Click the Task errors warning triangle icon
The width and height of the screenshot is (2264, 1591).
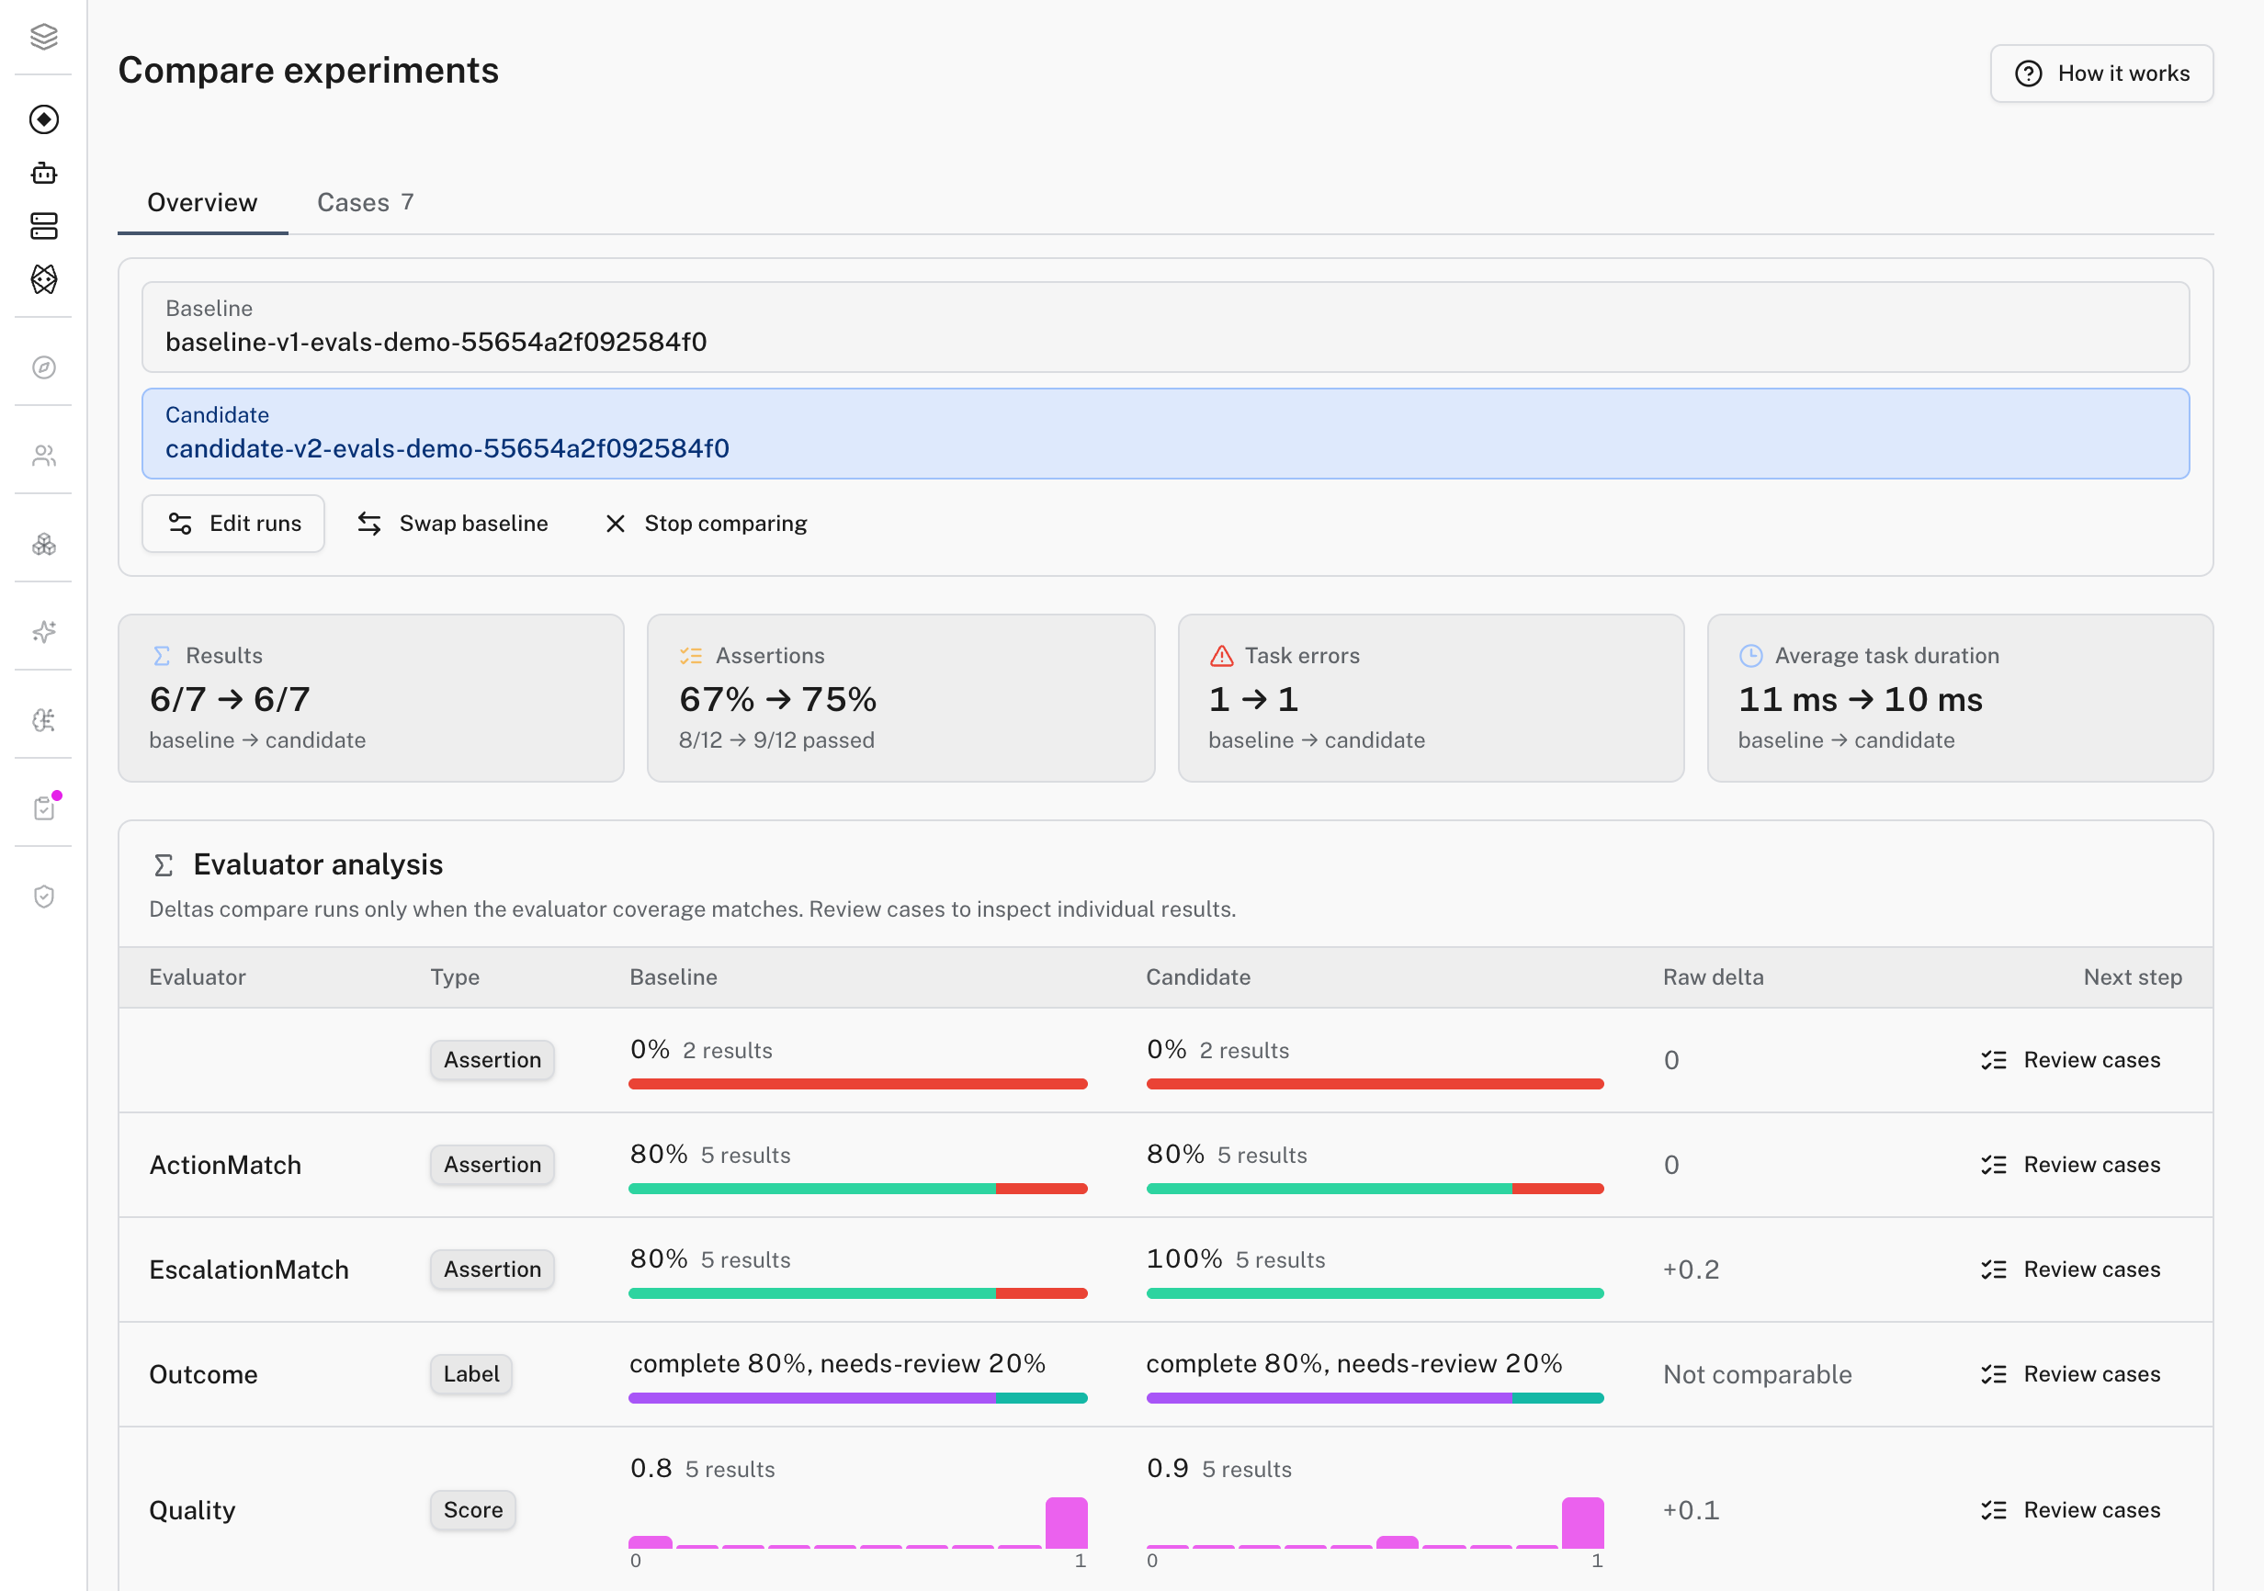[1222, 656]
